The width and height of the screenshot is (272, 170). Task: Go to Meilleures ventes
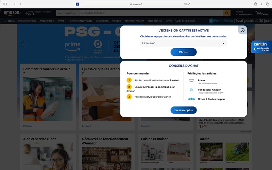27,21
